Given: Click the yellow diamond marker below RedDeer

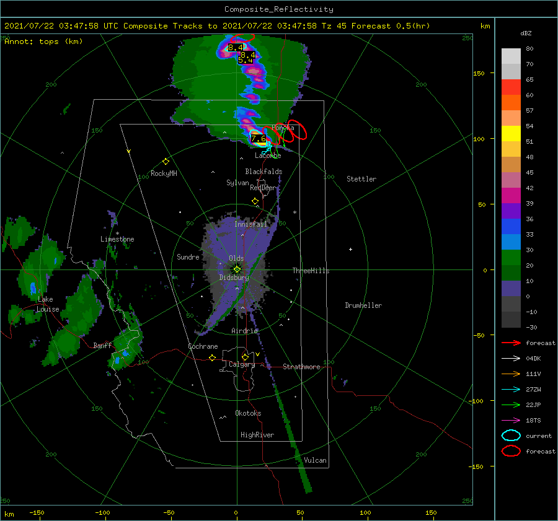Looking at the screenshot, I should [255, 201].
